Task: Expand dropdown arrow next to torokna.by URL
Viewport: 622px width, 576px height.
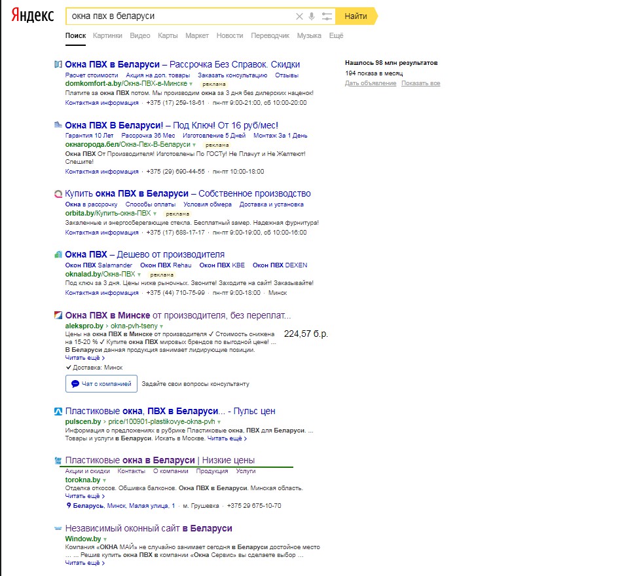Action: click(104, 480)
